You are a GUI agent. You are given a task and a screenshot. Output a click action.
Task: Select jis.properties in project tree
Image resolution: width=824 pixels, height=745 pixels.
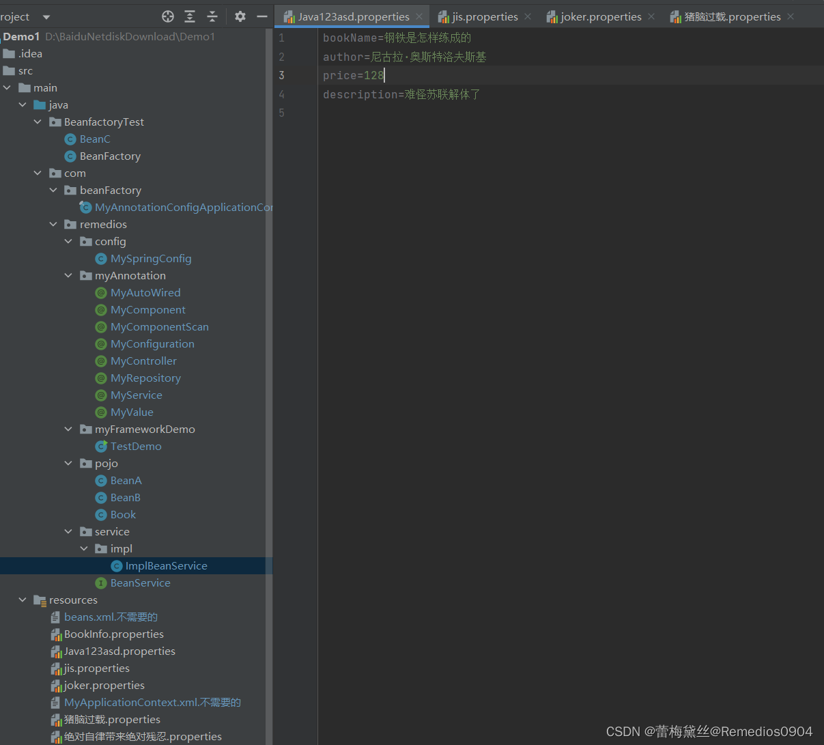pyautogui.click(x=97, y=668)
